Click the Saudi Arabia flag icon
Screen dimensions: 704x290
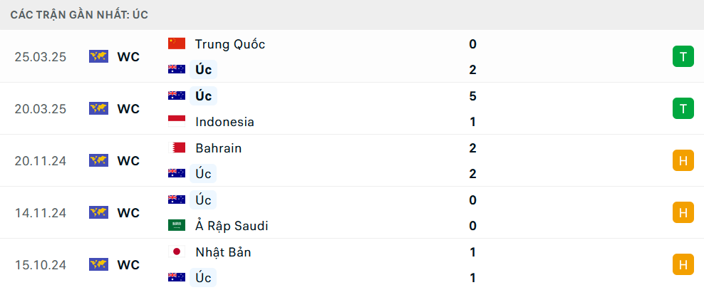(177, 225)
